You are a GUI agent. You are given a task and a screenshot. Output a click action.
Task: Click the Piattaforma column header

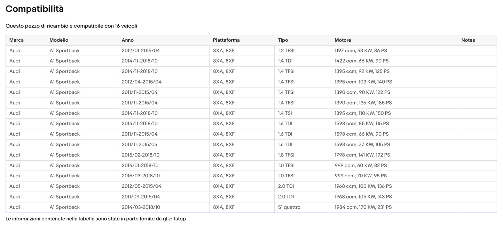[x=226, y=40]
